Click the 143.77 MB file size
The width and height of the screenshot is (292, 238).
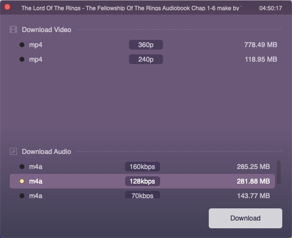pyautogui.click(x=254, y=196)
